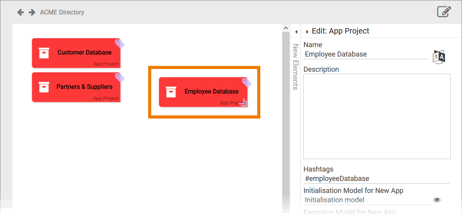Image resolution: width=462 pixels, height=216 pixels.
Task: Click the resize handle on Employee Database card
Action: pos(243,103)
